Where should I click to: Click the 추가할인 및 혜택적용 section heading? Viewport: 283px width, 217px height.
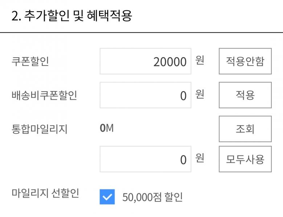click(x=71, y=16)
